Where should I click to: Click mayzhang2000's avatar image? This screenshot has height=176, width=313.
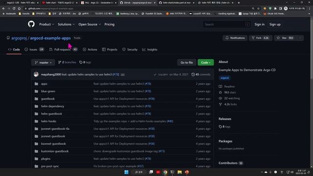click(x=36, y=74)
